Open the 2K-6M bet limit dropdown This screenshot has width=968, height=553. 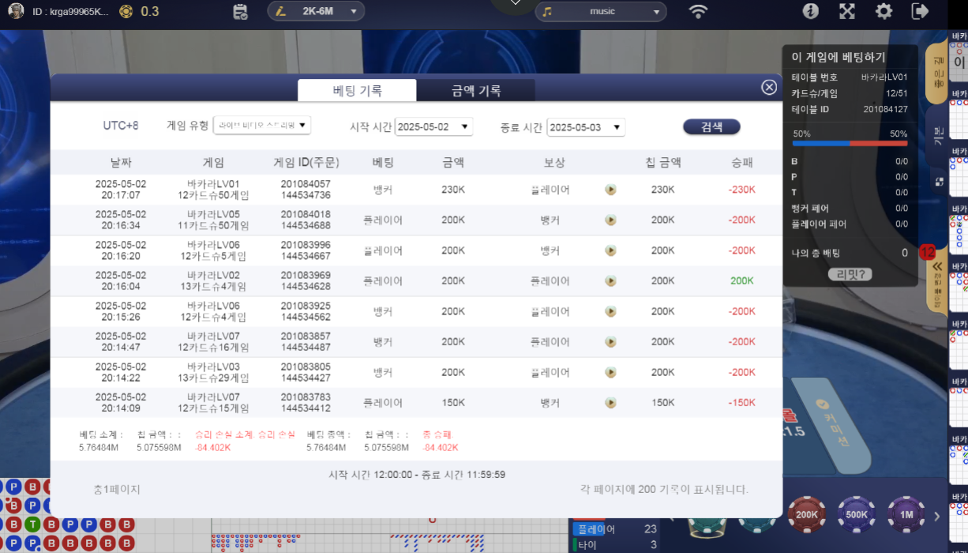(x=316, y=11)
